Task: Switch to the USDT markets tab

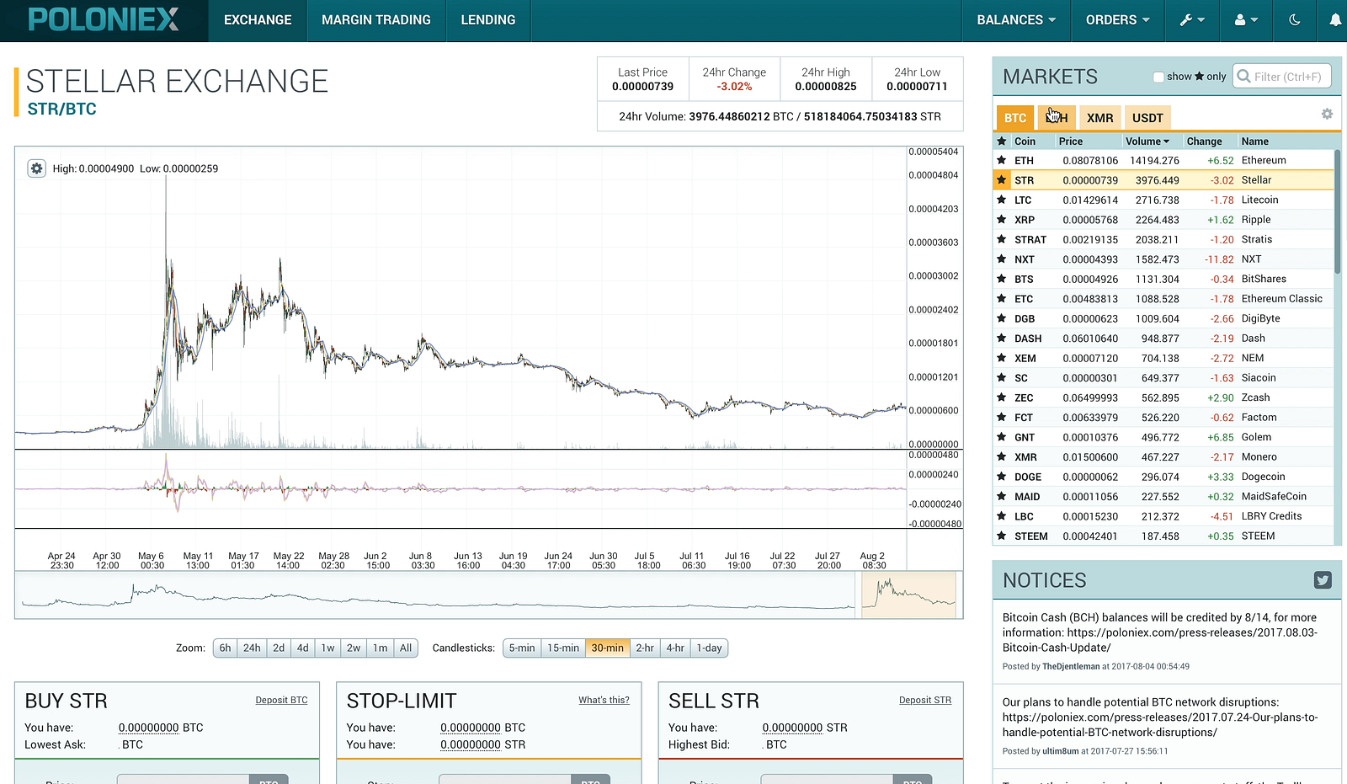Action: pos(1147,118)
